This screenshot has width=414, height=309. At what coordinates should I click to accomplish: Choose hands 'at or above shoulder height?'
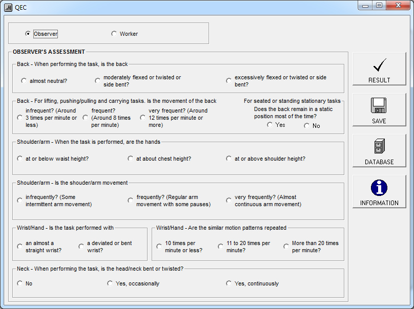point(229,159)
